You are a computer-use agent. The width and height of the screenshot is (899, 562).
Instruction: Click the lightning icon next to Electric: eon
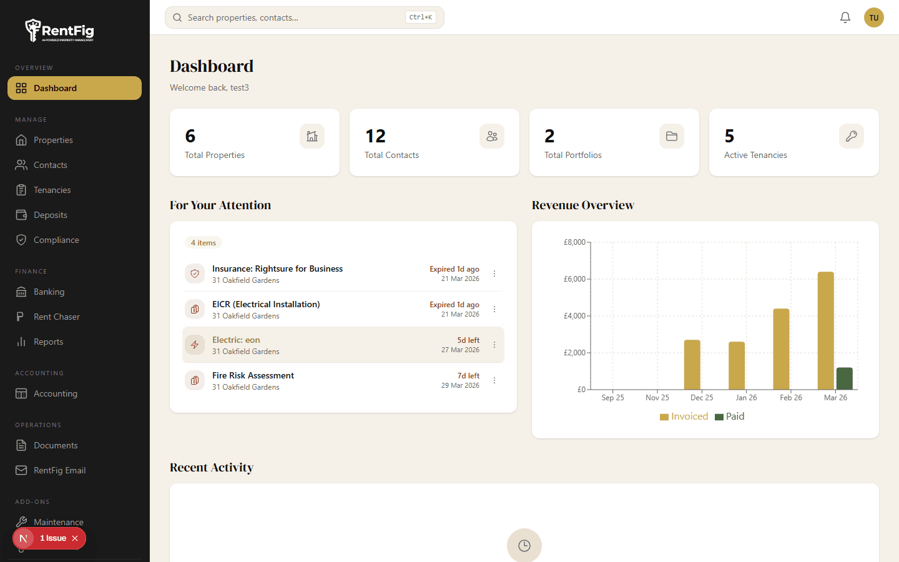194,345
